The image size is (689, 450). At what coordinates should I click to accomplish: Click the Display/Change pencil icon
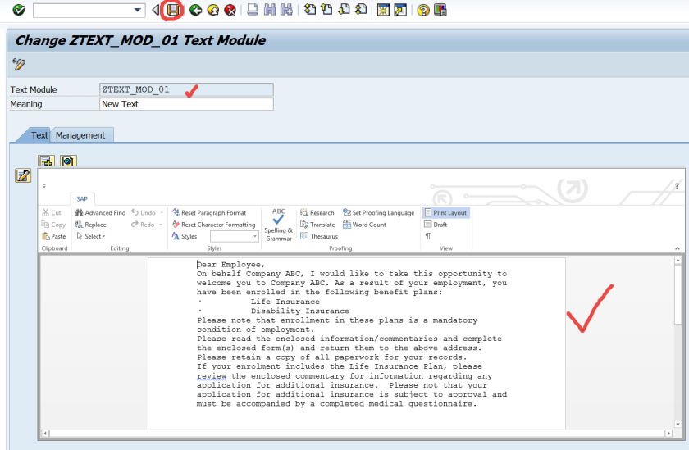click(x=19, y=65)
